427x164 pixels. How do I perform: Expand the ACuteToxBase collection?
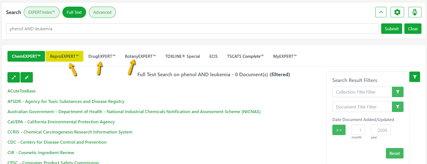(22, 91)
